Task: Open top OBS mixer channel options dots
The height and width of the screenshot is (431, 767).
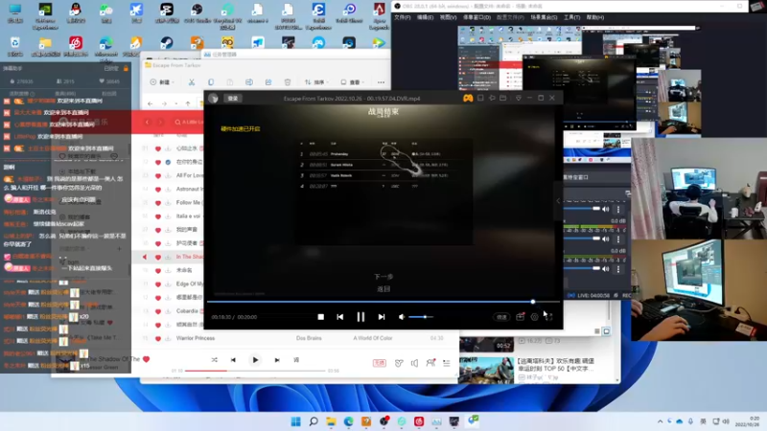Action: click(618, 209)
